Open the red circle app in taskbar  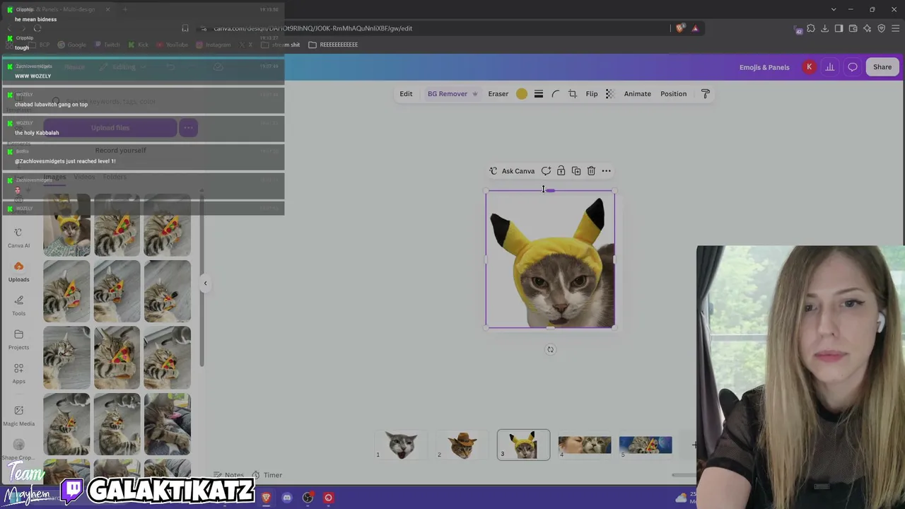[328, 498]
